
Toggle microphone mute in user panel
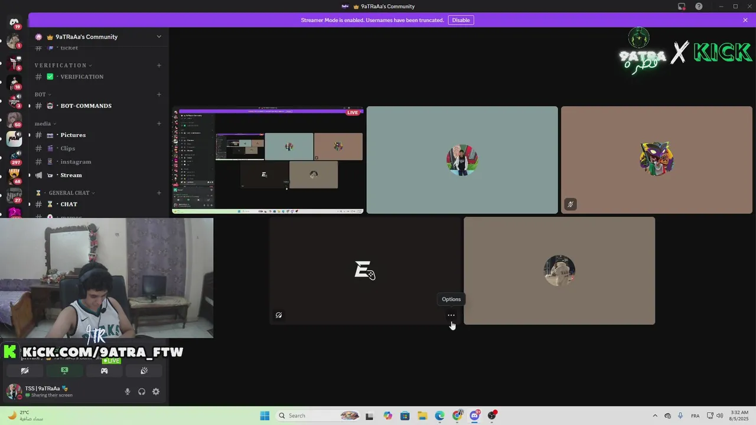(127, 391)
